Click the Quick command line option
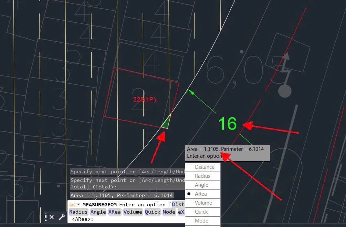The image size is (346, 227). click(x=153, y=212)
